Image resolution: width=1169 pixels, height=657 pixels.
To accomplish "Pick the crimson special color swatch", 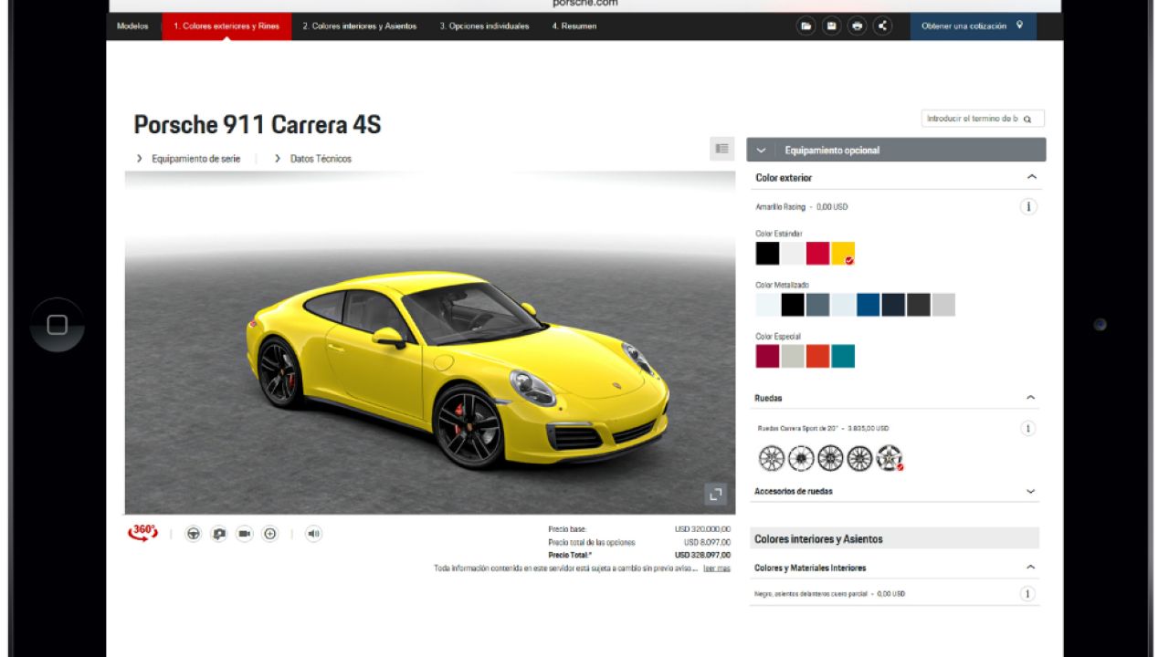I will pos(767,356).
